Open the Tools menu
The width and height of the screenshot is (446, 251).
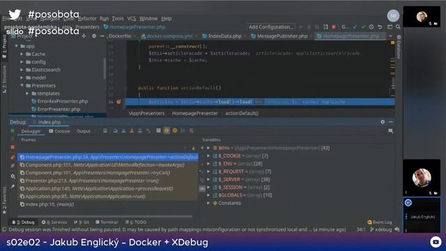[x=118, y=19]
